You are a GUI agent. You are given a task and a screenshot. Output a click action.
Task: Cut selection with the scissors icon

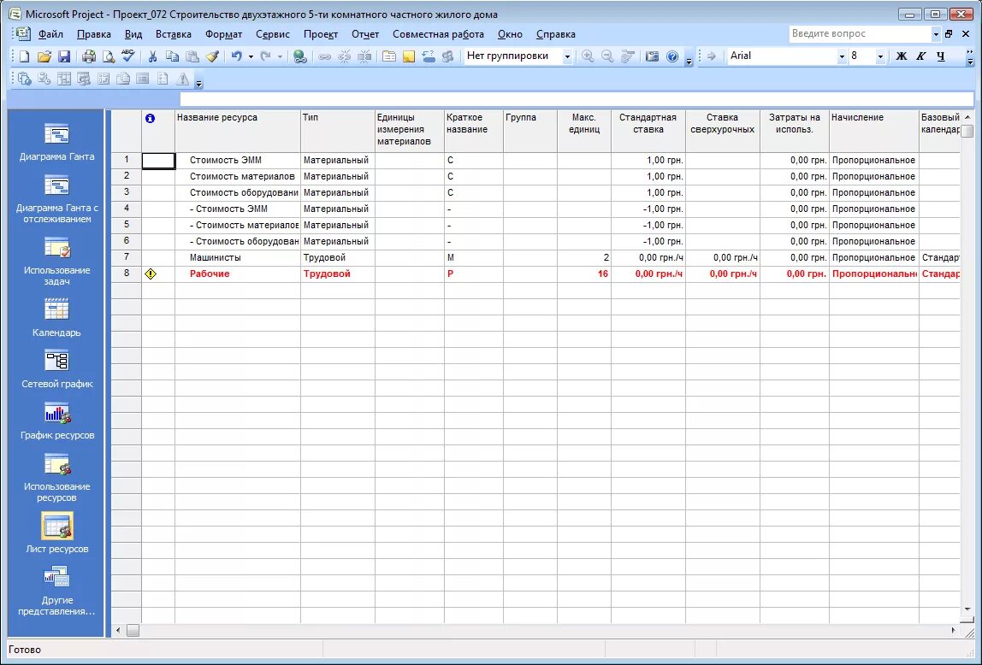point(152,56)
